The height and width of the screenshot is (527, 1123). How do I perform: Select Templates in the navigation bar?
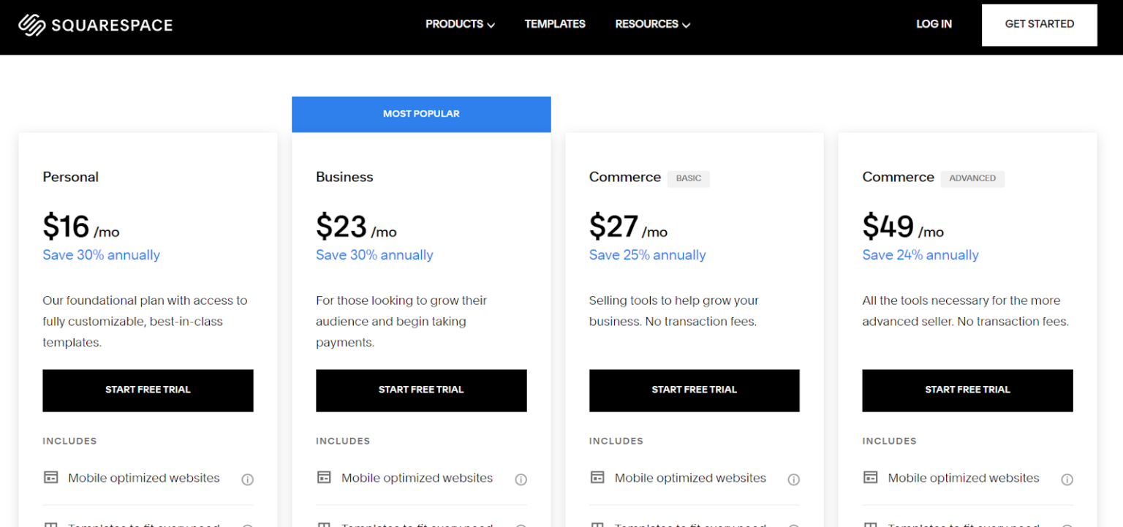pos(555,24)
